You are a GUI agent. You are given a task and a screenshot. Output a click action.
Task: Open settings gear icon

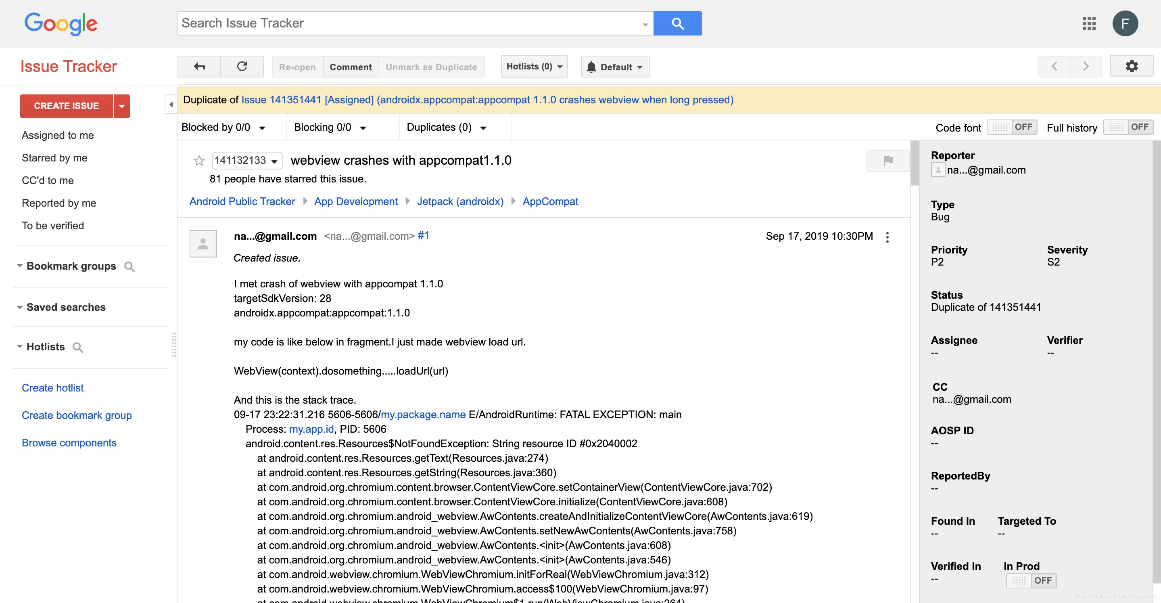[x=1131, y=67]
